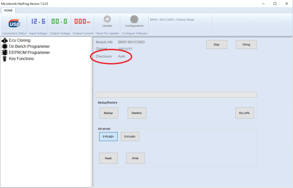Click the Checksum Auto value

tap(121, 56)
